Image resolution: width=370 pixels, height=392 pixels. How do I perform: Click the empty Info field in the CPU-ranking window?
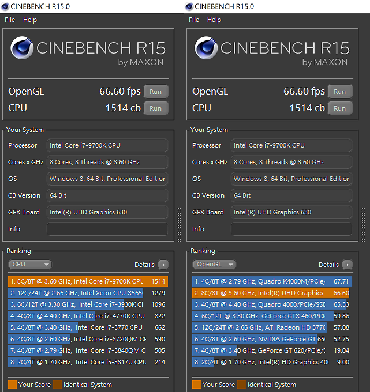107,229
